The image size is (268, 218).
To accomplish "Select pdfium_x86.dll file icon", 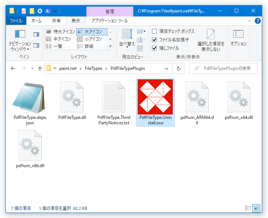I will coord(30,145).
